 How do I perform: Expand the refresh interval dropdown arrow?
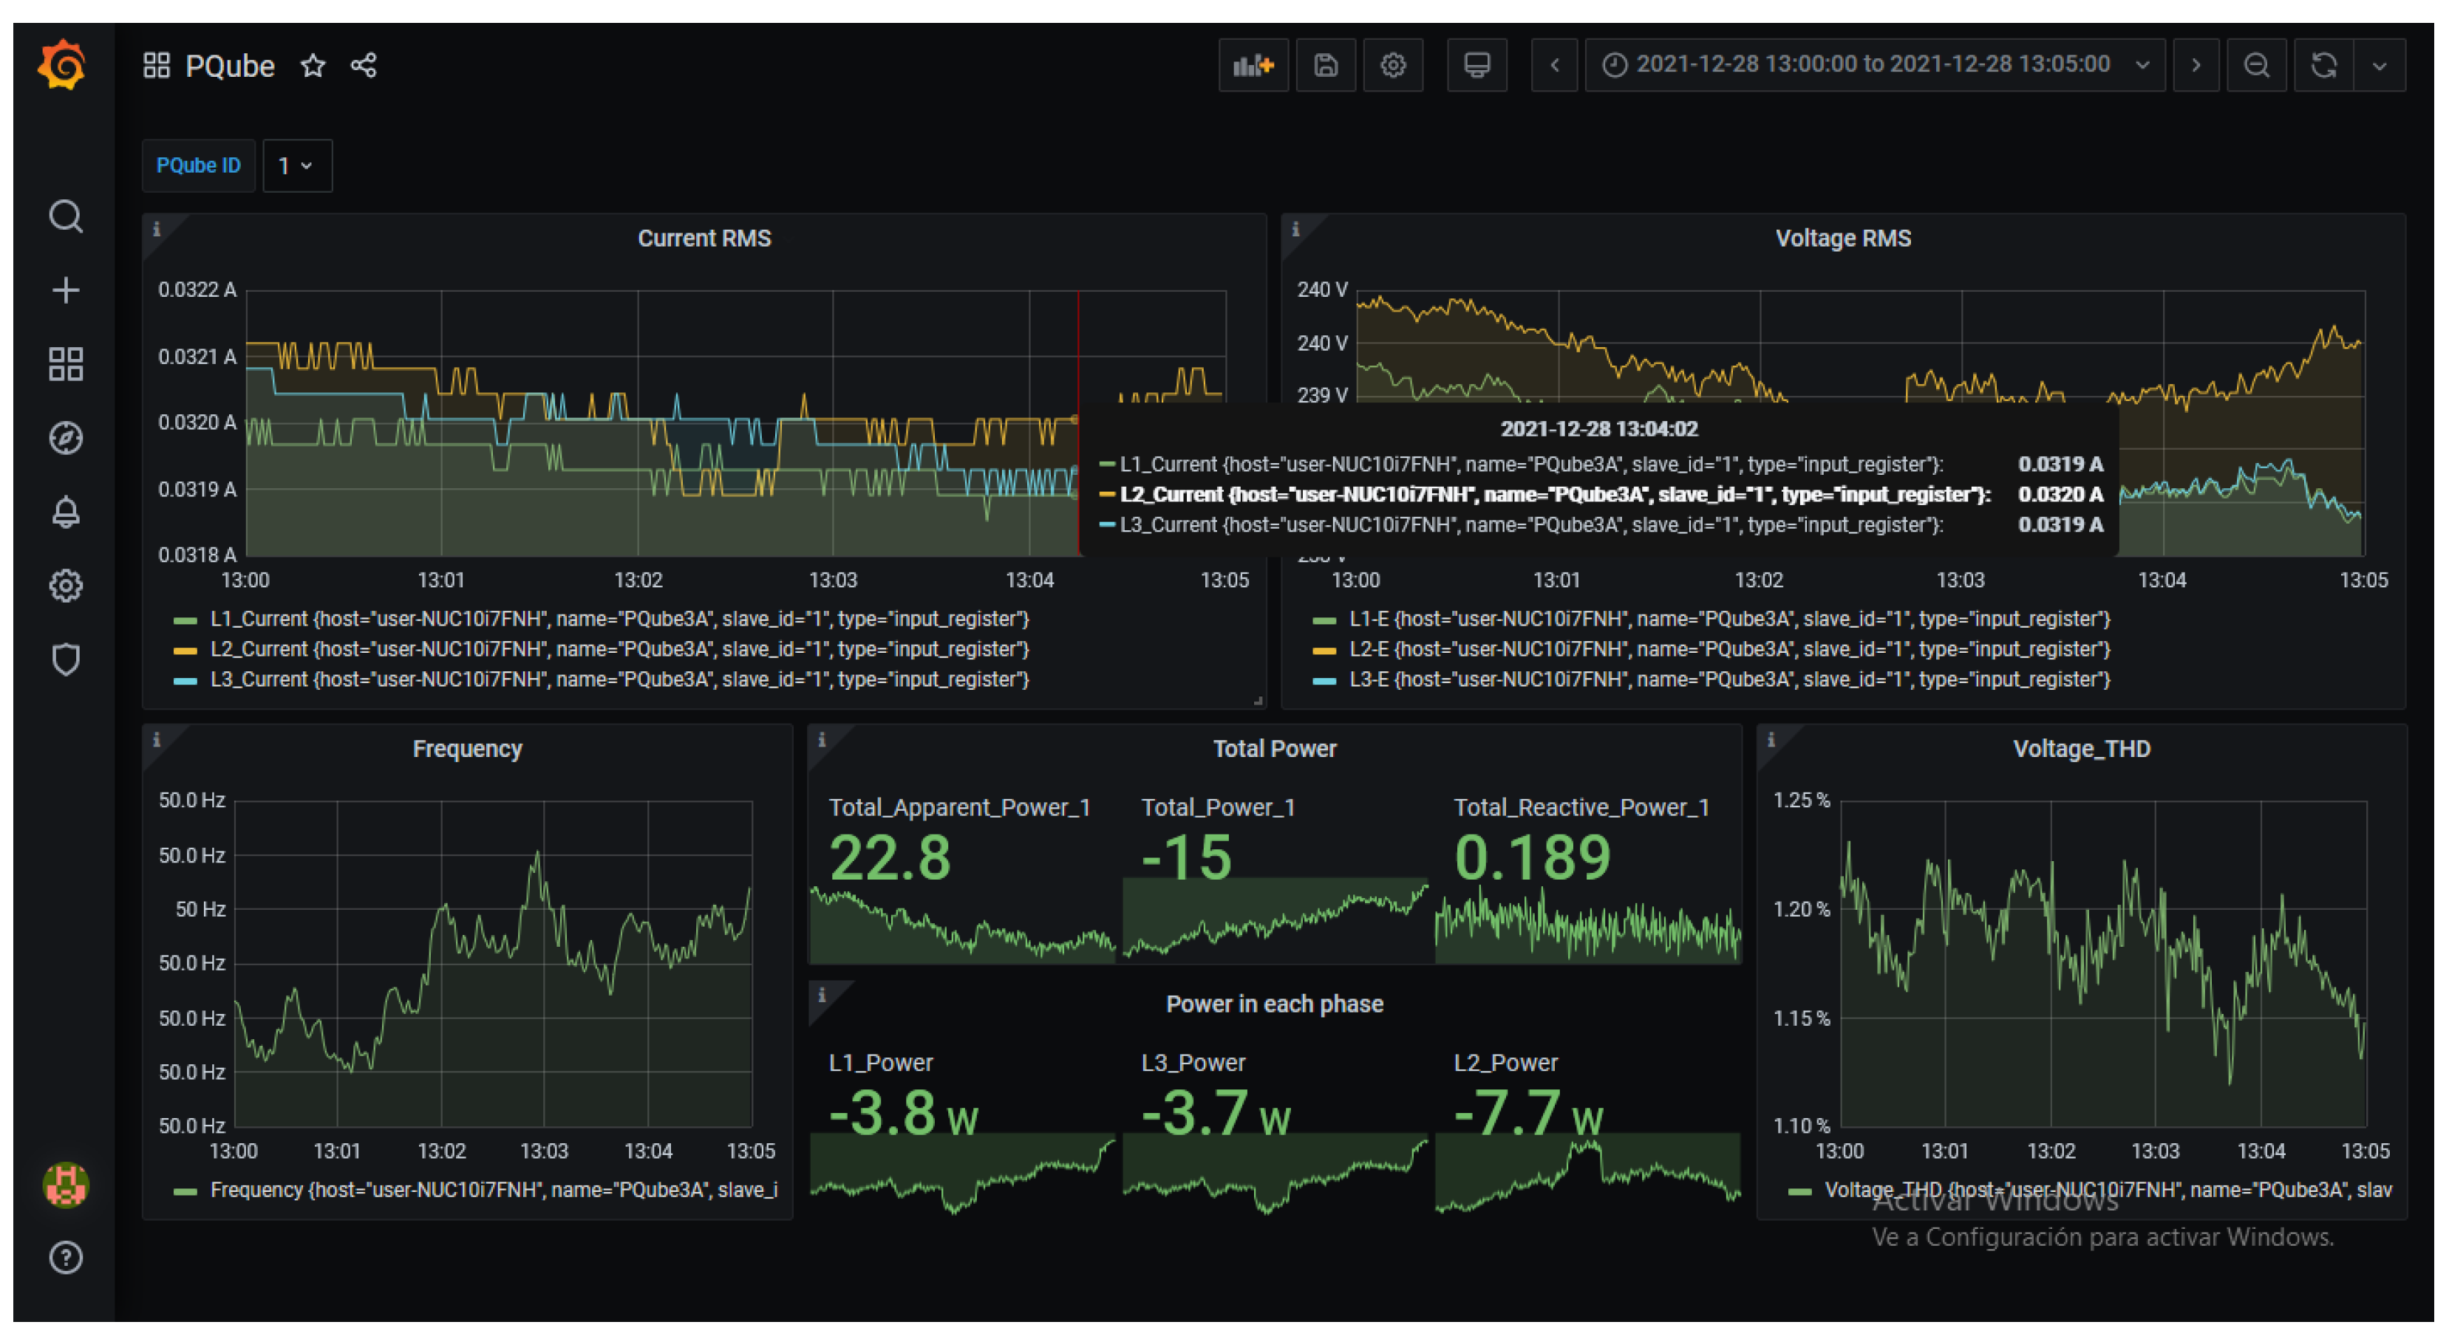pyautogui.click(x=2379, y=66)
